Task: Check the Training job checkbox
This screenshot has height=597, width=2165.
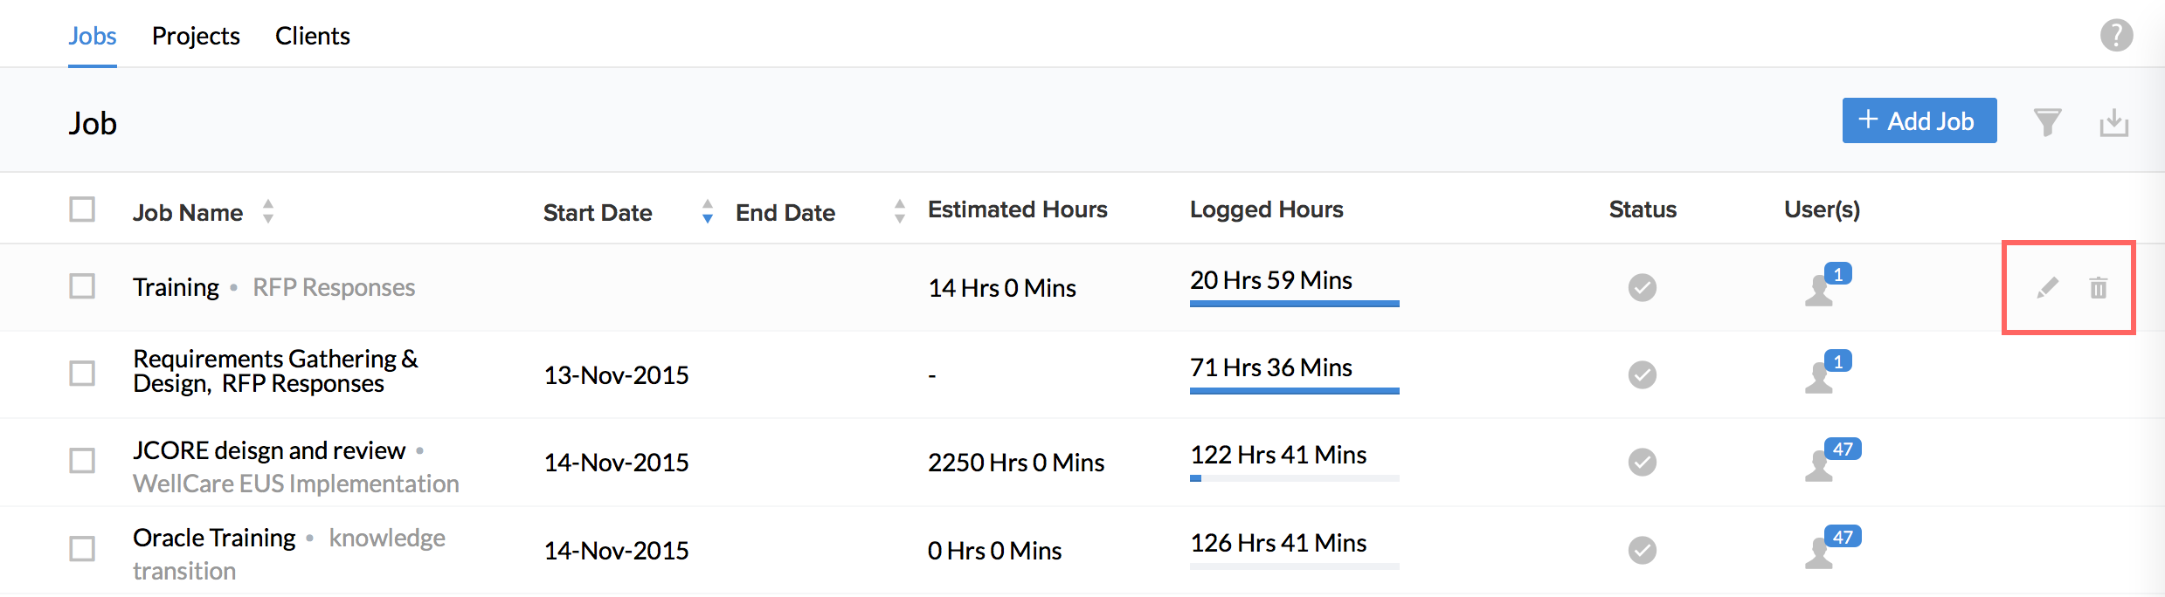Action: 82,286
